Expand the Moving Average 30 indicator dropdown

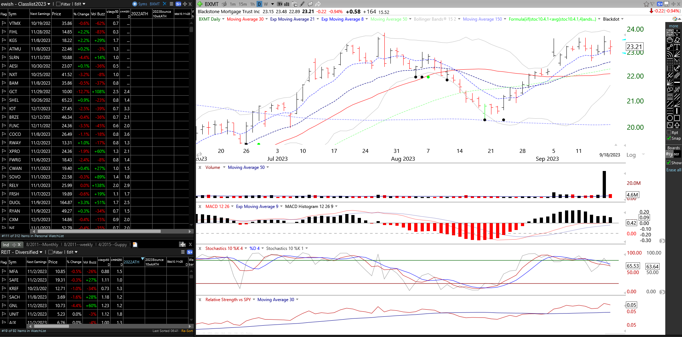coord(267,19)
